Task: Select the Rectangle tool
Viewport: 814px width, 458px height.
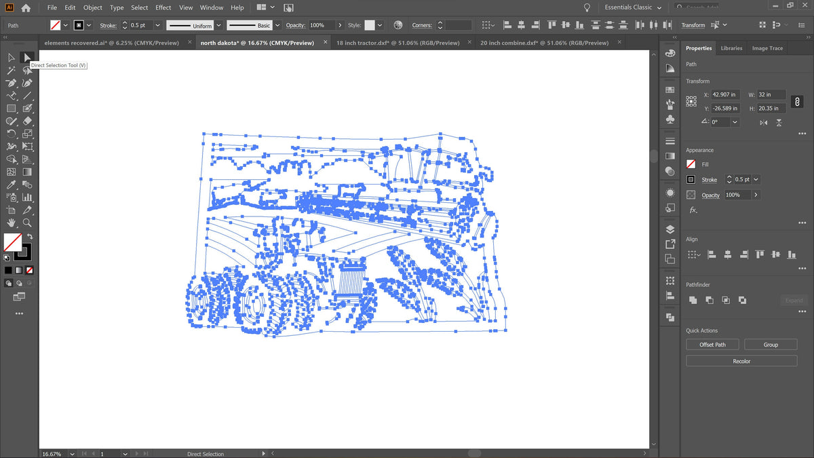Action: tap(12, 109)
